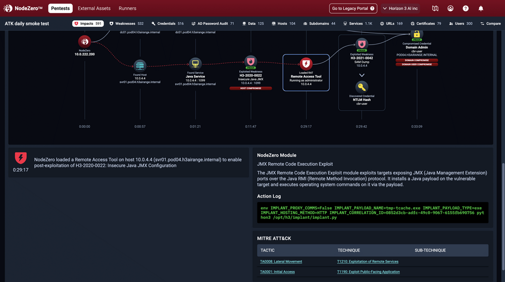This screenshot has width=505, height=282.
Task: Open the T1210 Exploitation of Remote Services link
Action: click(368, 262)
